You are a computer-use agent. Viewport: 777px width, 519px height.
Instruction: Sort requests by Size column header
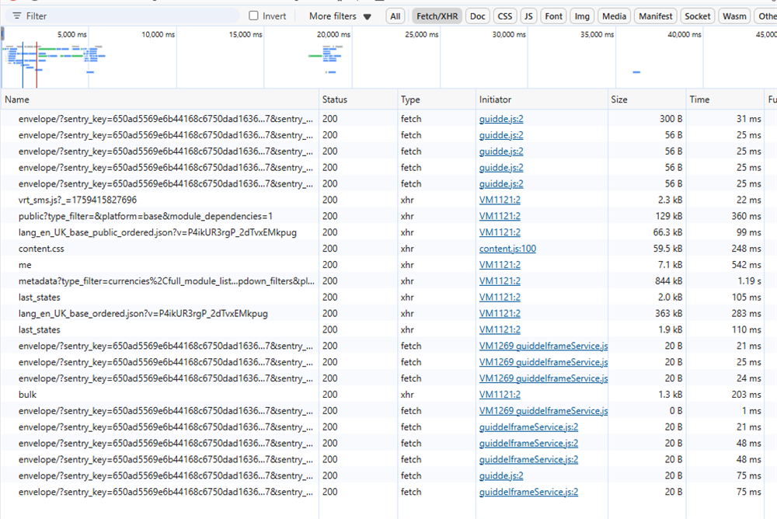tap(619, 99)
